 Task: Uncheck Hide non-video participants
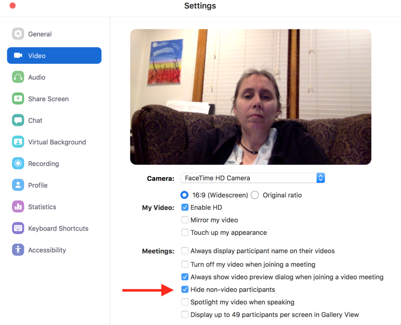point(185,289)
